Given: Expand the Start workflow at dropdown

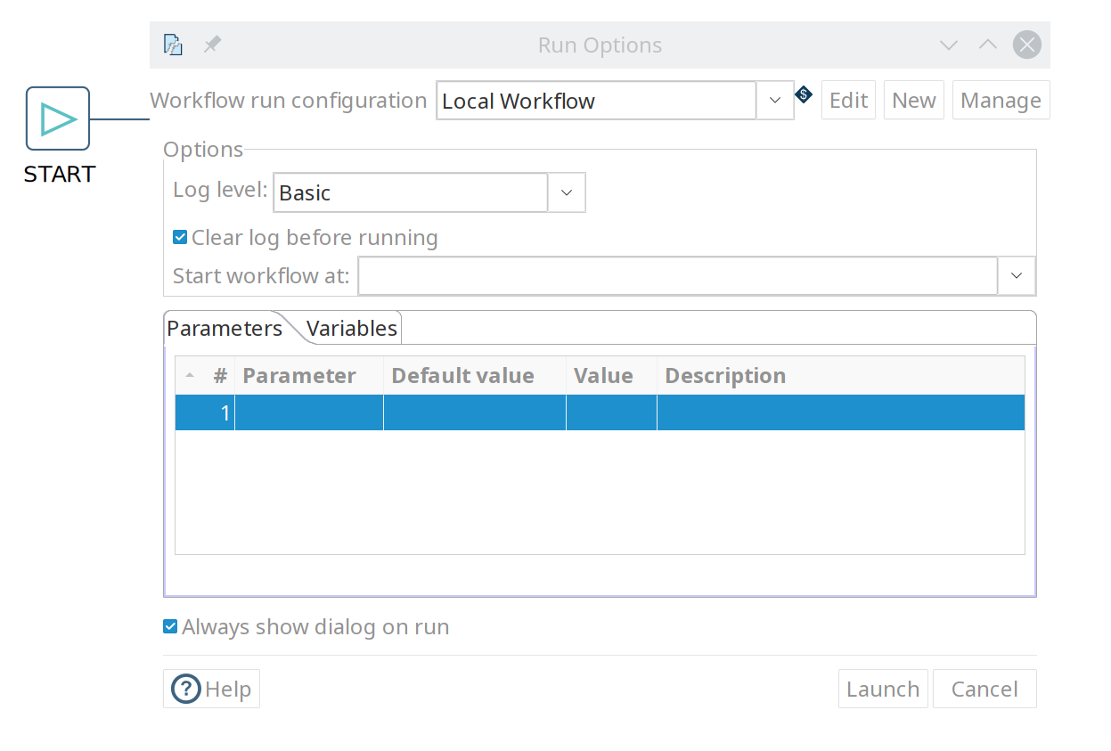Looking at the screenshot, I should [1017, 276].
